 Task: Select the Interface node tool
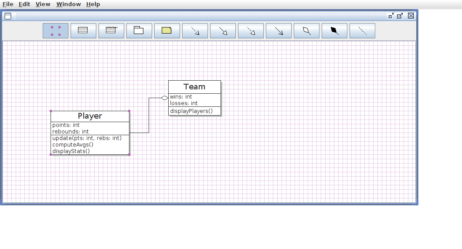click(112, 31)
